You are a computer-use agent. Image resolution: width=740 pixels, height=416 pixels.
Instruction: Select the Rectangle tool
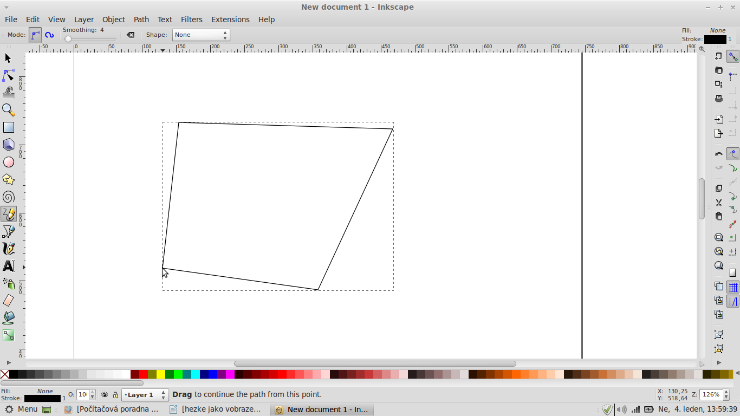pos(8,127)
